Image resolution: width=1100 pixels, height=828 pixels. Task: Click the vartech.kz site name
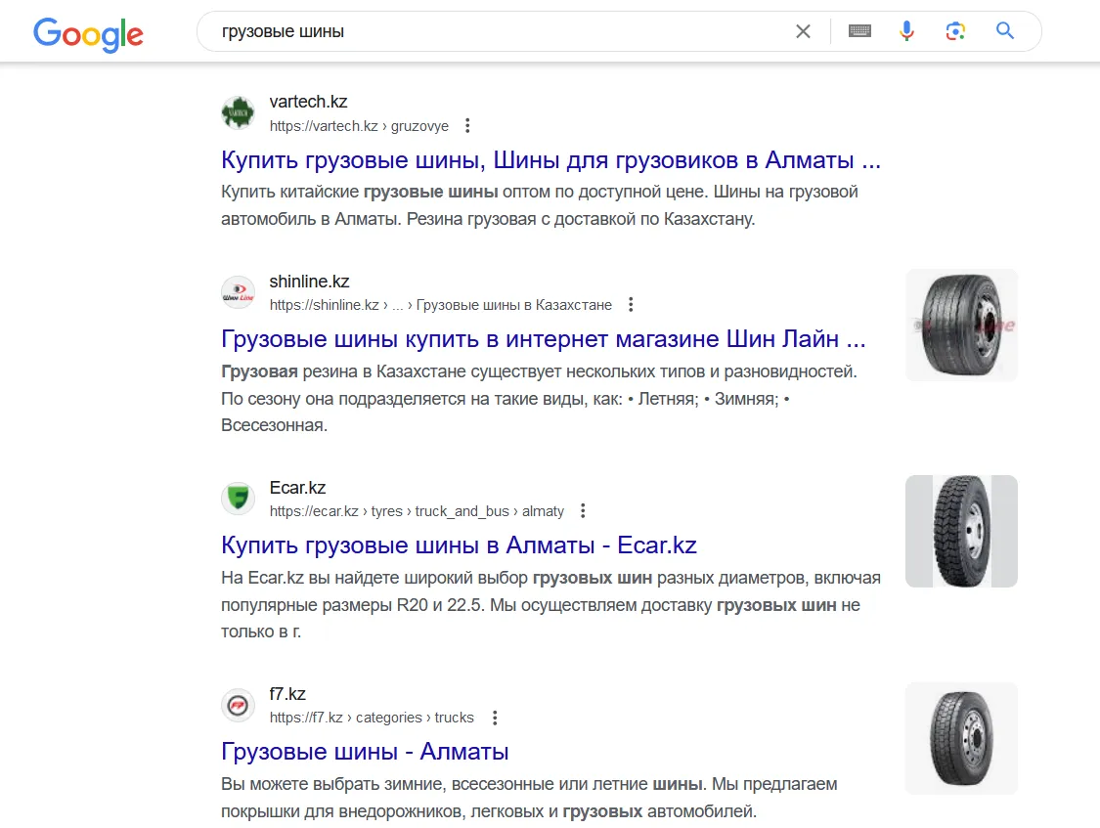point(308,102)
